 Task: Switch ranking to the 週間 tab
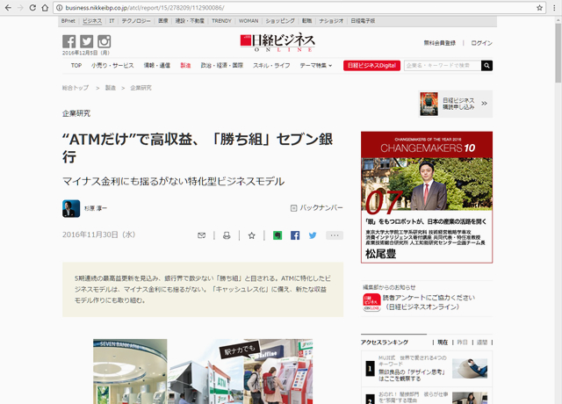click(481, 343)
